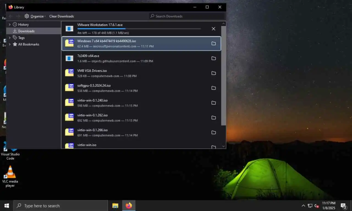Open folder for virtio-win-0.1.240.iso
The height and width of the screenshot is (211, 352).
[x=213, y=103]
